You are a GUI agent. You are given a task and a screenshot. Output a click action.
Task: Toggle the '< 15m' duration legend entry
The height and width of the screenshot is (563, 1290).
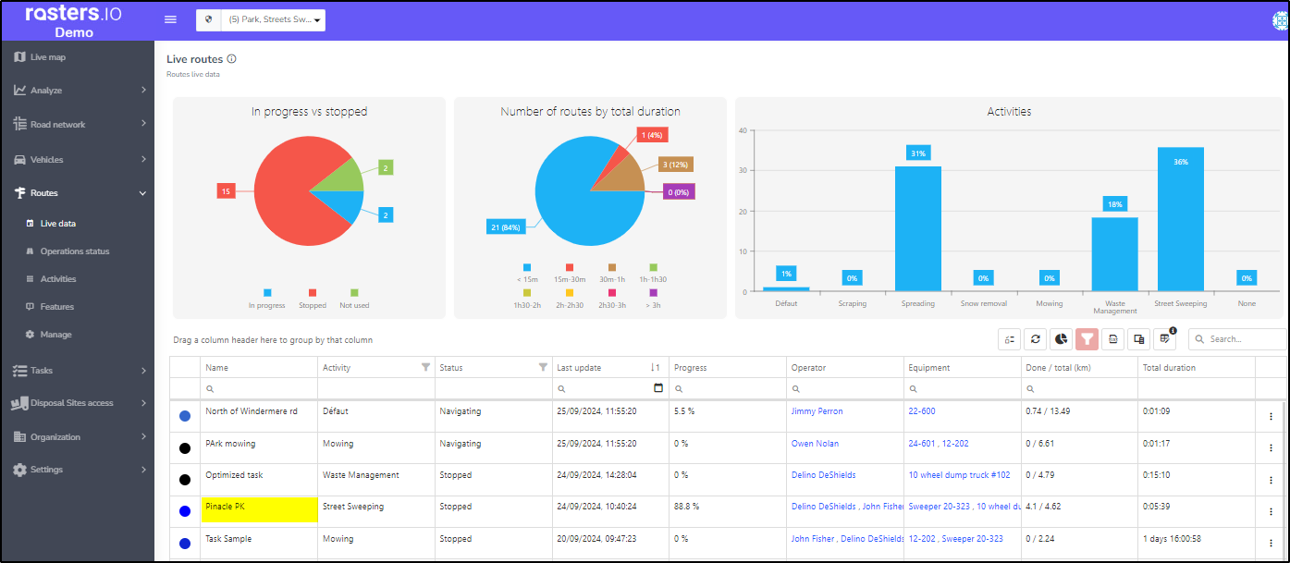(x=527, y=273)
